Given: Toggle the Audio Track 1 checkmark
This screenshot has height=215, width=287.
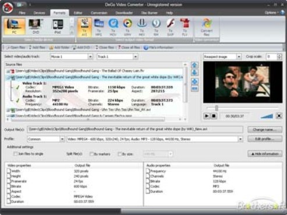Looking at the screenshot, I should click(17, 101).
